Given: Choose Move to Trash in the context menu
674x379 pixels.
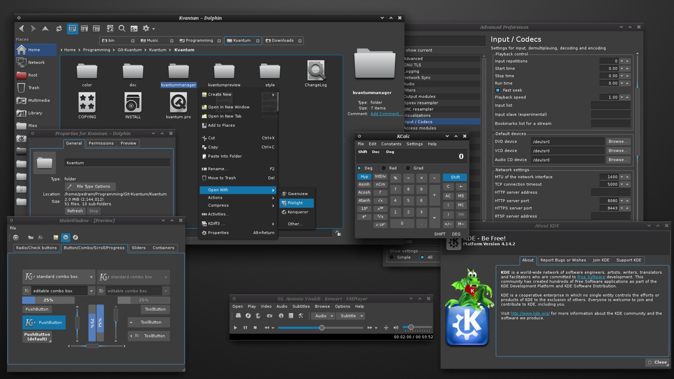Looking at the screenshot, I should 238,178.
